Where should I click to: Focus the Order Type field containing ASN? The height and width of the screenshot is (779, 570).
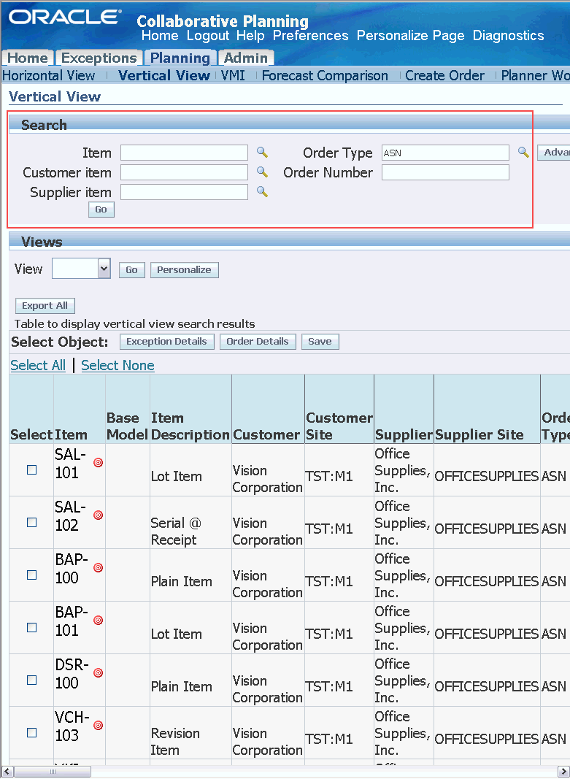coord(445,153)
